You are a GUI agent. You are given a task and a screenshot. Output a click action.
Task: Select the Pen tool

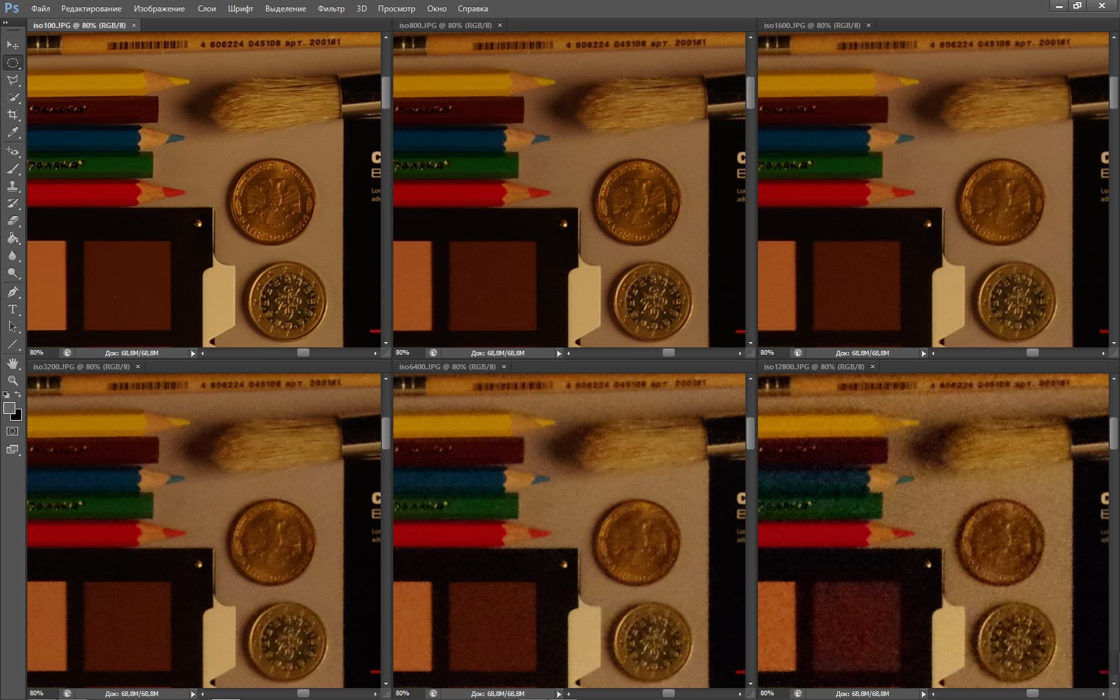click(13, 292)
